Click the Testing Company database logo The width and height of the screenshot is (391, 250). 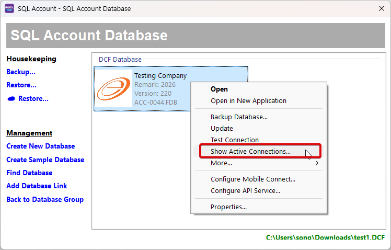[113, 89]
